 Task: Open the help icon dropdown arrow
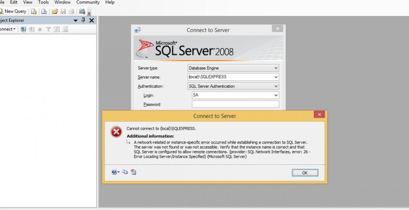[x=119, y=172]
